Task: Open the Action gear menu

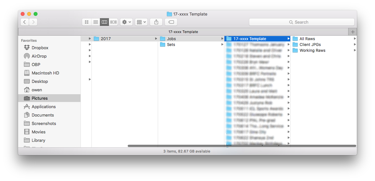Action: point(126,22)
